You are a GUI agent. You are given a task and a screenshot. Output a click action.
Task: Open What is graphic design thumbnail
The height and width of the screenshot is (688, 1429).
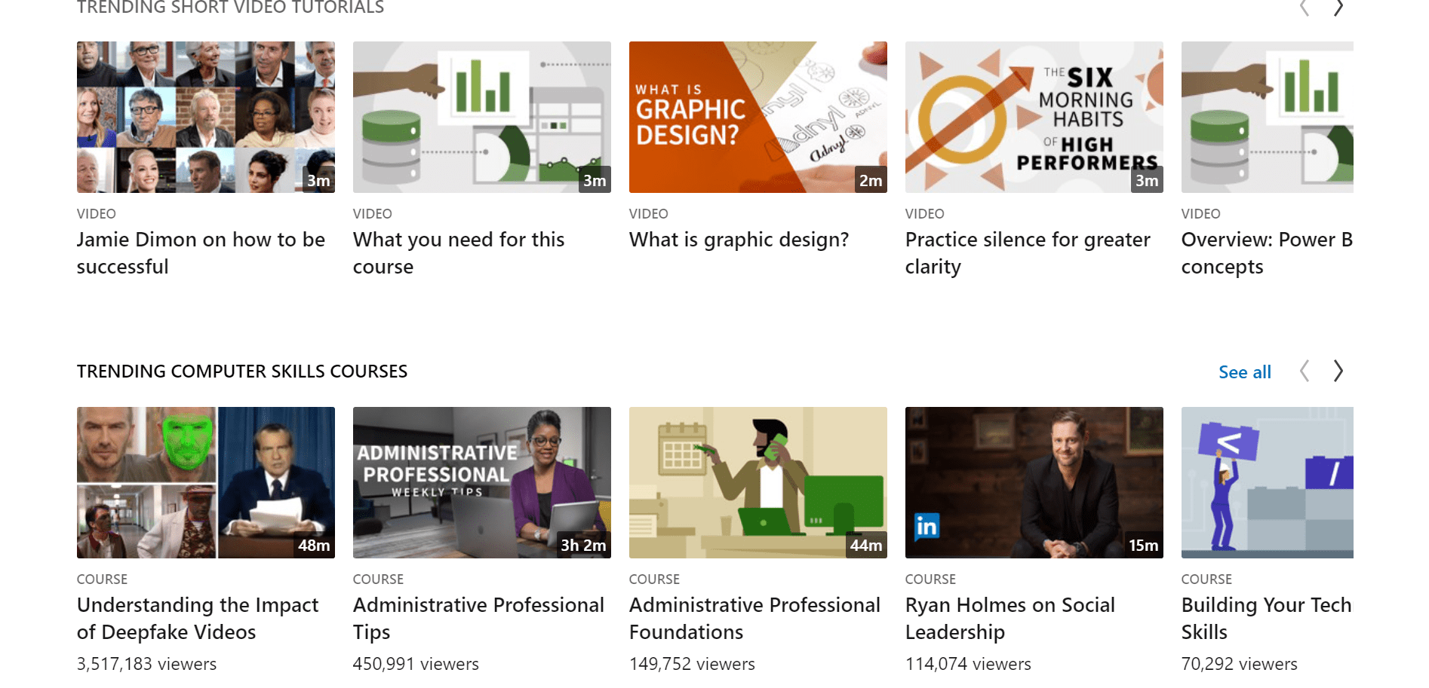tap(758, 117)
